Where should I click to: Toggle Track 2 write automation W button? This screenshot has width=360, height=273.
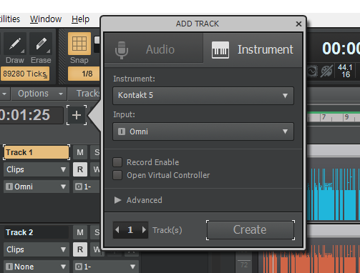(x=96, y=249)
